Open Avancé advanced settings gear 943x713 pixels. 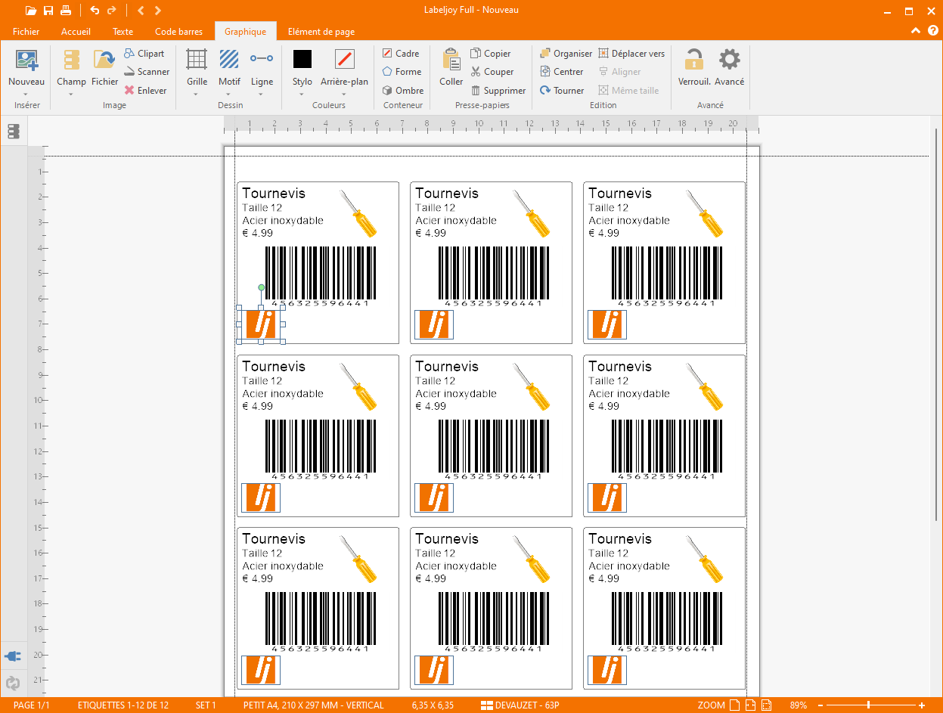(x=730, y=67)
